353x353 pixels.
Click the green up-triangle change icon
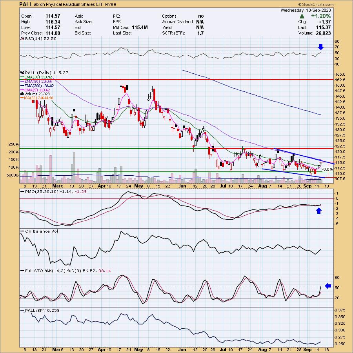point(302,16)
